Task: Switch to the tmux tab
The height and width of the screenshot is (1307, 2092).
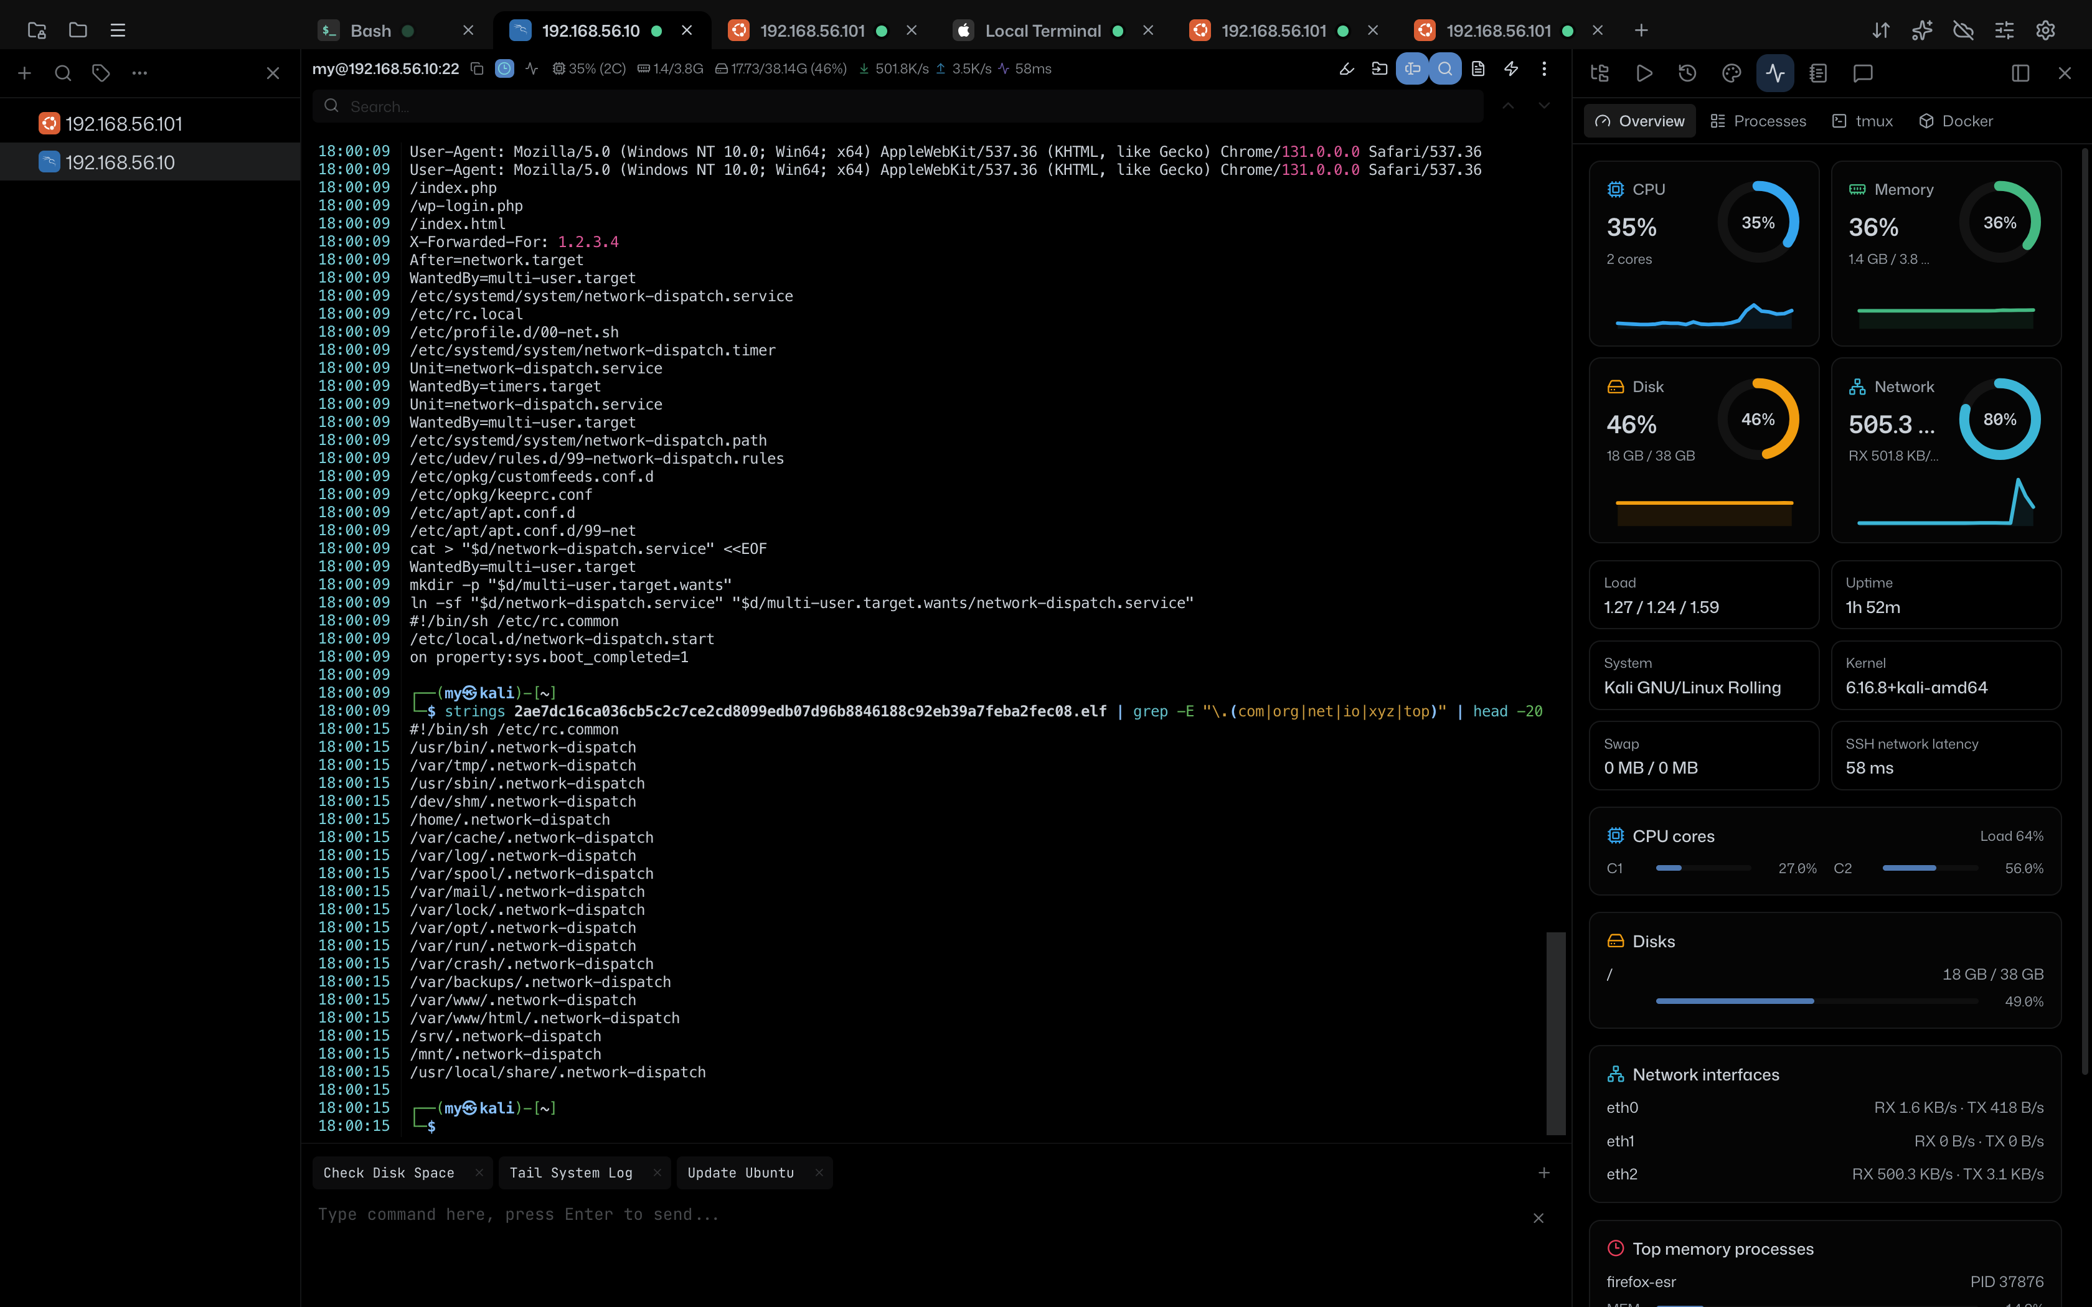Action: [1862, 121]
